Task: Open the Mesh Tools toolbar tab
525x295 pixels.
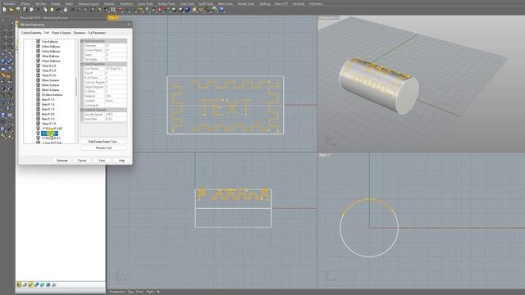Action: tap(226, 3)
